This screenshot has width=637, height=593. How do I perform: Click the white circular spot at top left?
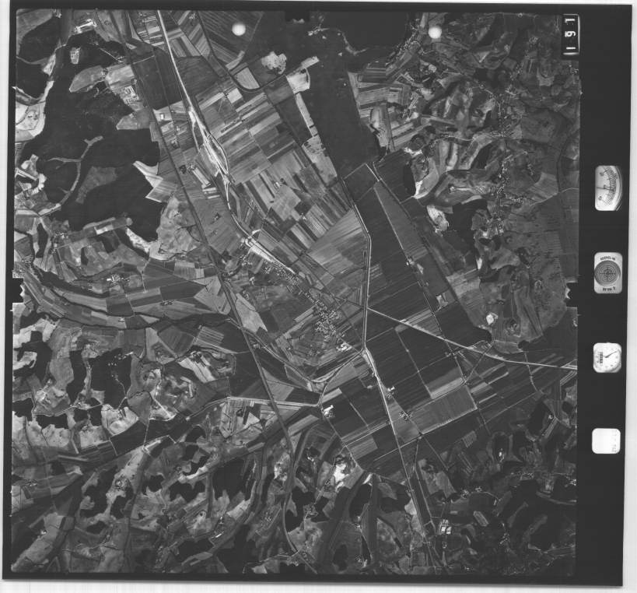(x=239, y=30)
